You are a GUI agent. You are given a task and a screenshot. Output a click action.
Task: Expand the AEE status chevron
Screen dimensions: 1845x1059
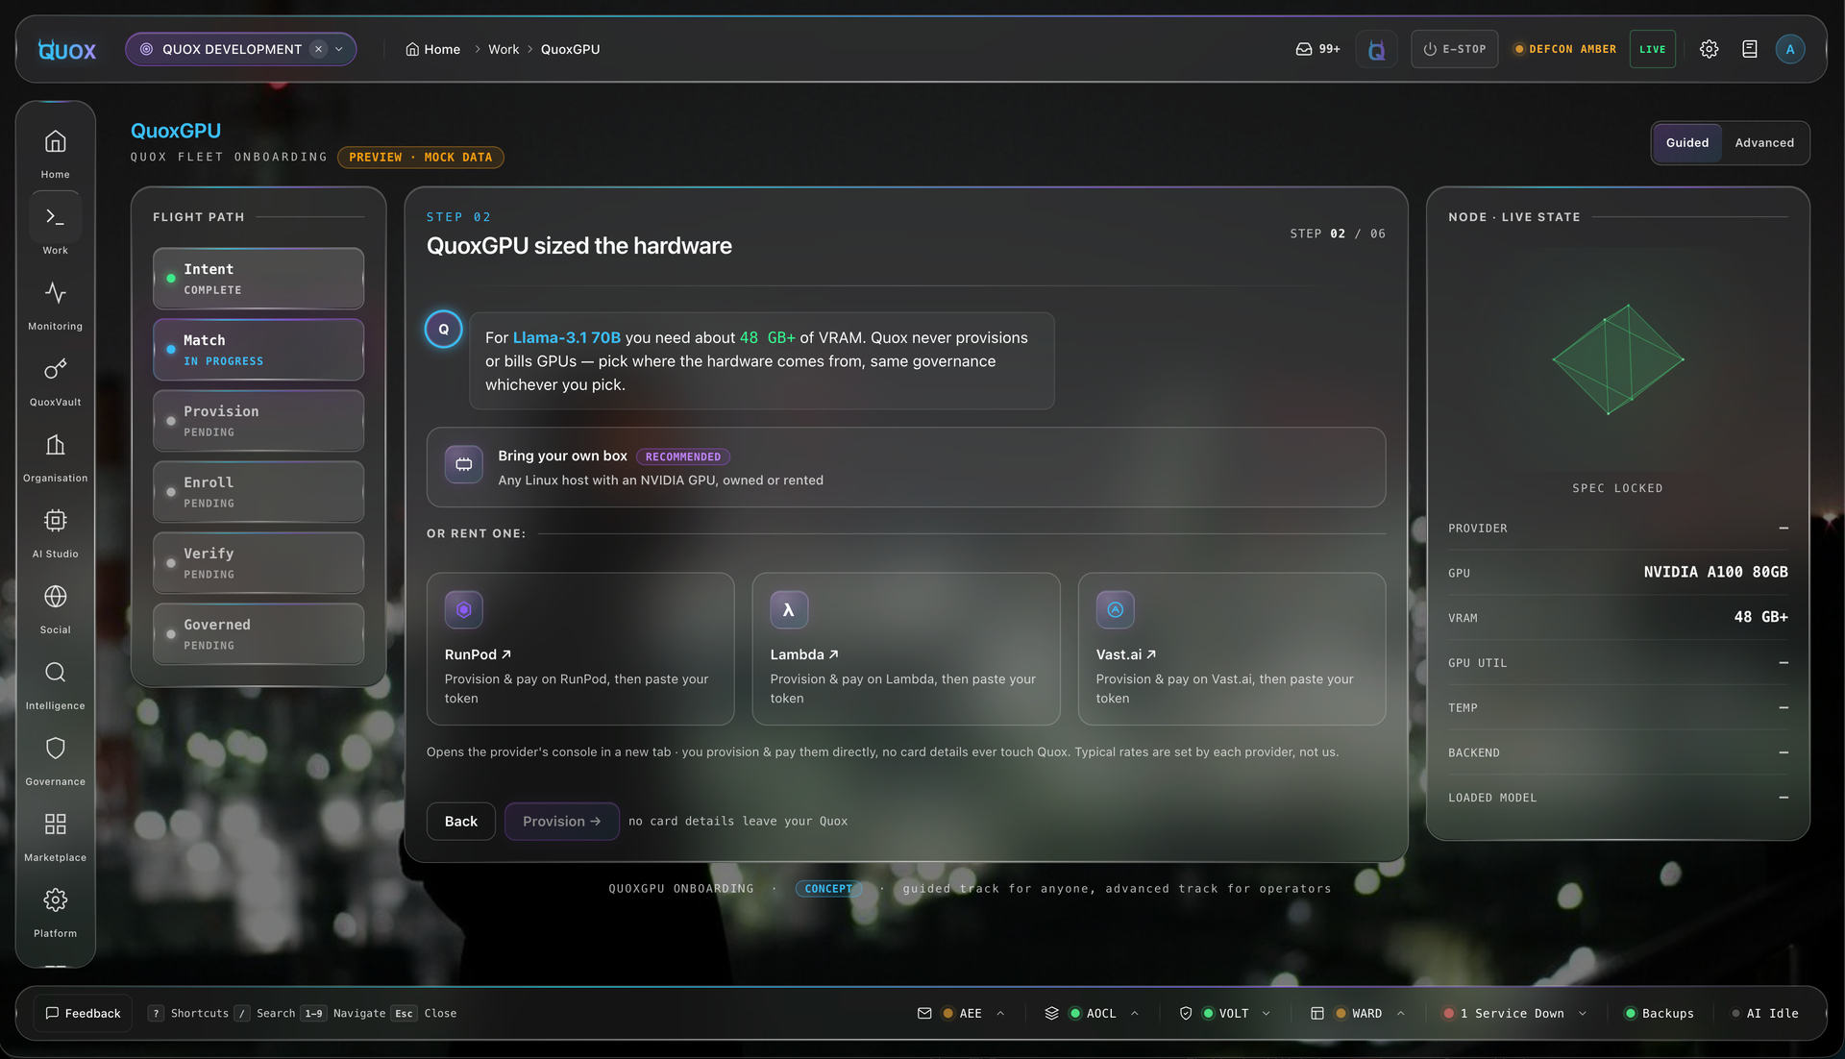pos(1000,1013)
